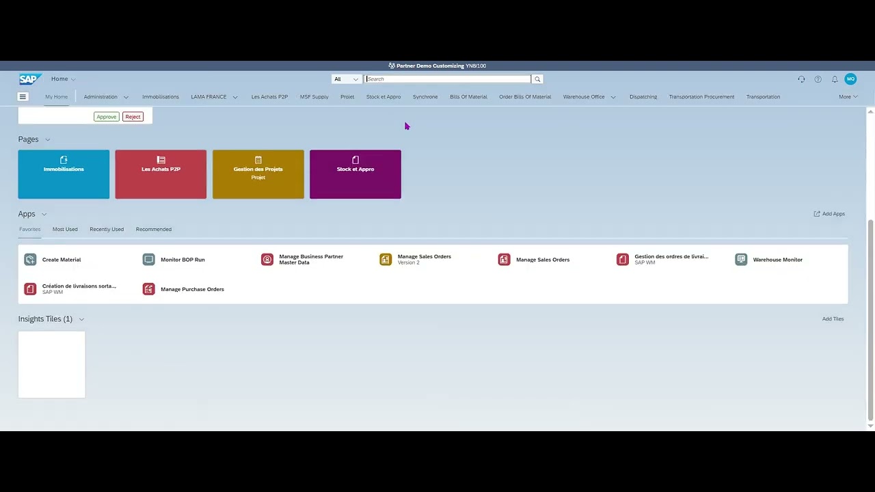This screenshot has width=875, height=492.
Task: Open the All search scope dropdown
Action: click(347, 79)
